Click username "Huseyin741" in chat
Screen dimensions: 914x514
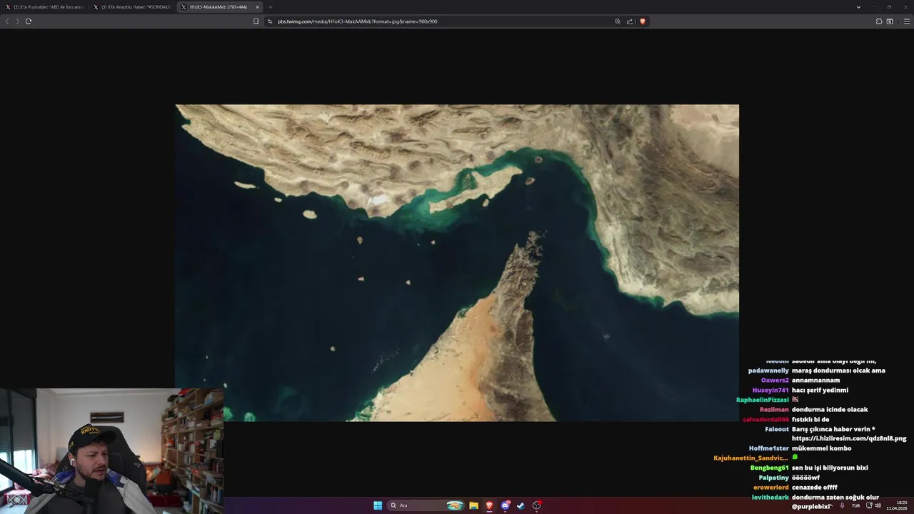(770, 390)
